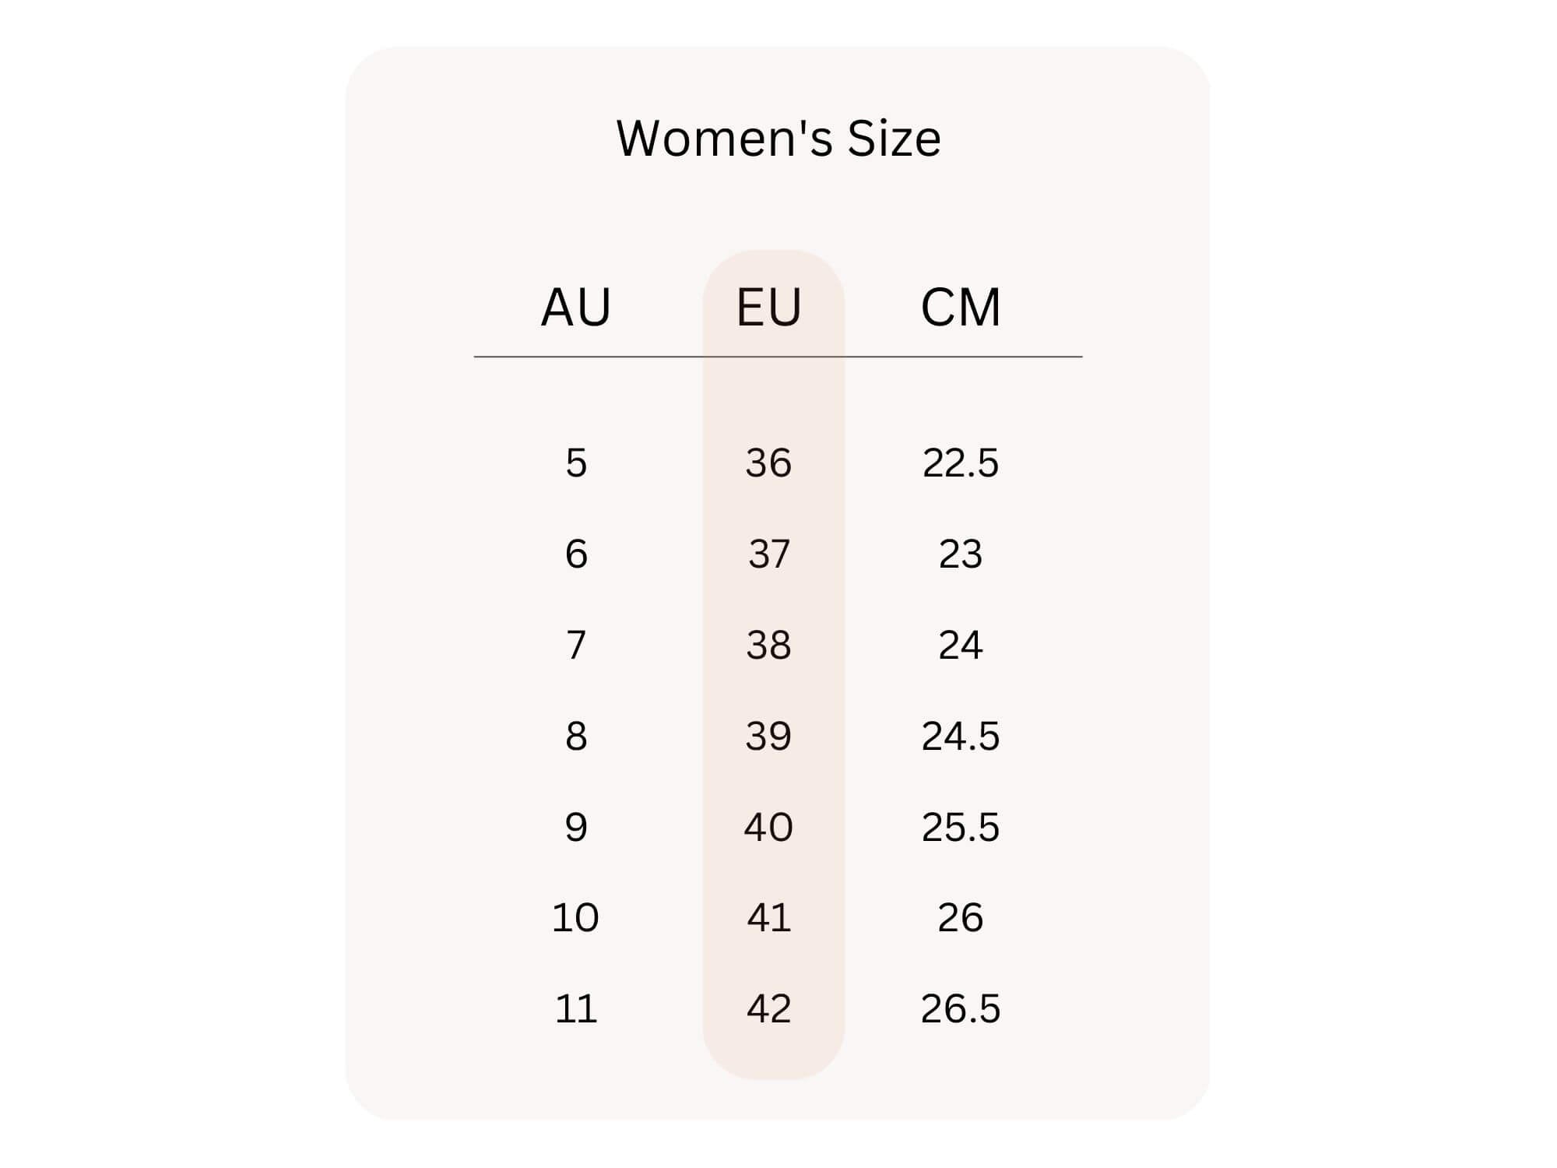Click AU size 5 in the table
Image resolution: width=1557 pixels, height=1168 pixels.
(576, 463)
